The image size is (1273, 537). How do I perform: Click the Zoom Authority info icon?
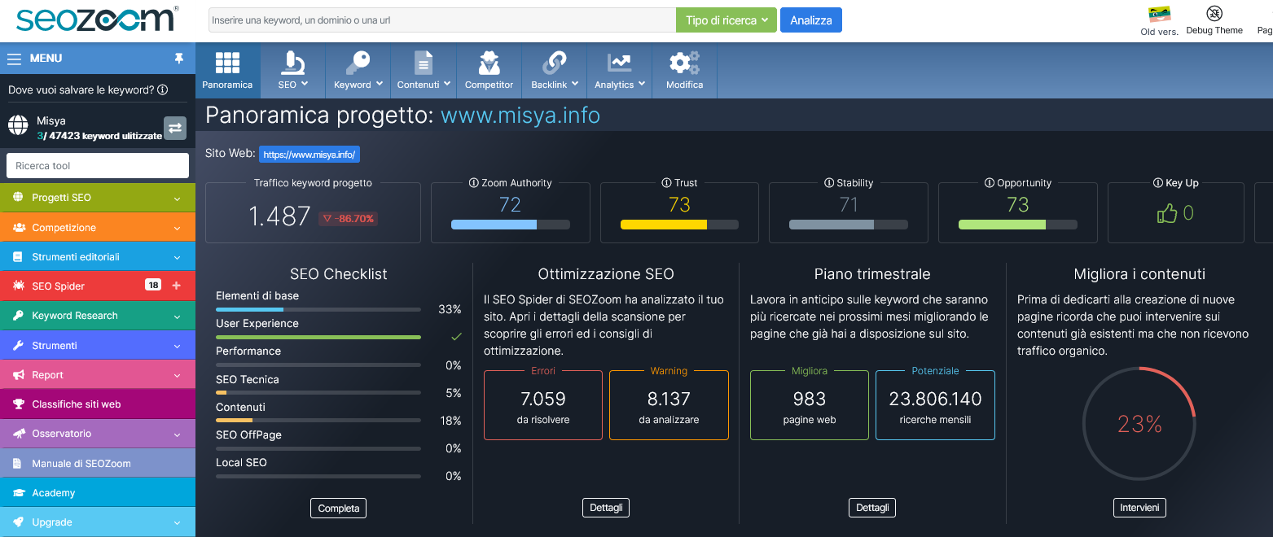[473, 183]
